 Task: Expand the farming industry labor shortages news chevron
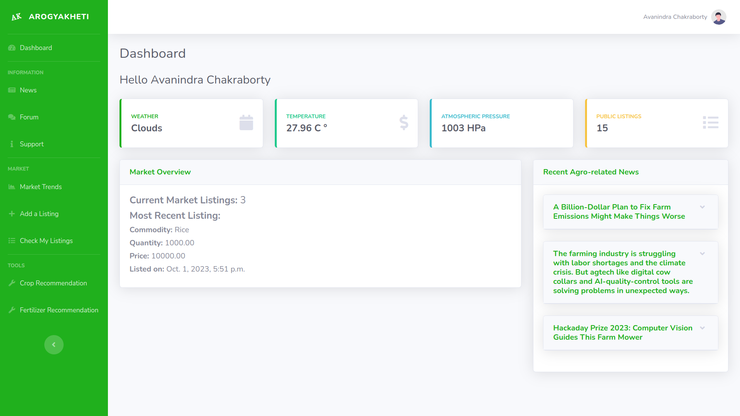point(702,254)
